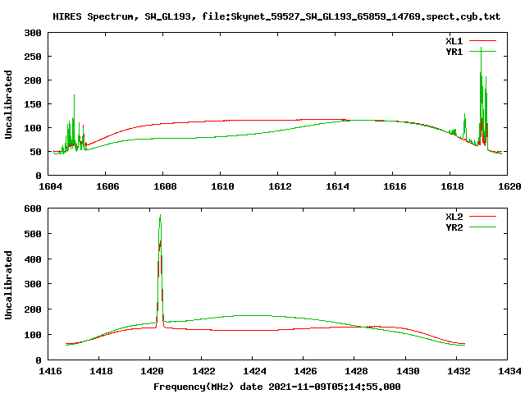
Task: Click the 400 y-axis label on bottom plot
Action: pyautogui.click(x=33, y=259)
